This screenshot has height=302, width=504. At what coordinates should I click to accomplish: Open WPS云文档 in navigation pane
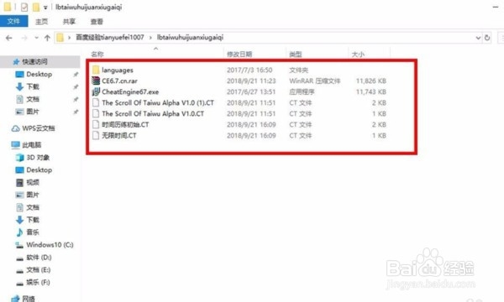(x=39, y=128)
